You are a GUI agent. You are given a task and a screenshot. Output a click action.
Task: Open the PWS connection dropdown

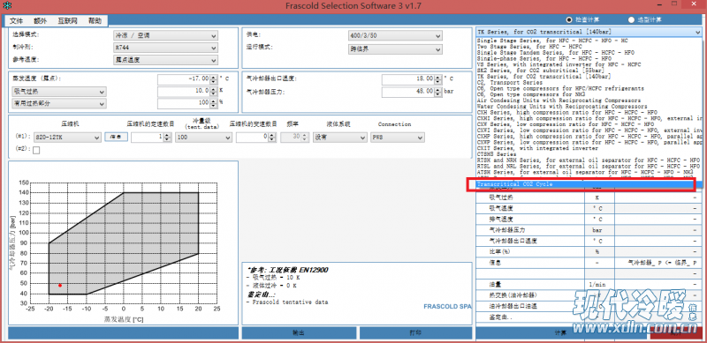coord(397,138)
